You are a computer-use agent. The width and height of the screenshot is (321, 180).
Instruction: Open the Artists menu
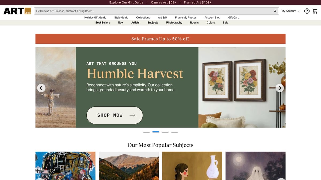tap(135, 23)
